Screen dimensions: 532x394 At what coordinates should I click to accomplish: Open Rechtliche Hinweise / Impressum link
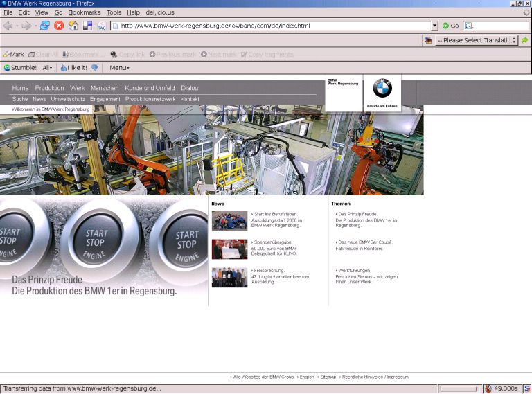pos(375,377)
